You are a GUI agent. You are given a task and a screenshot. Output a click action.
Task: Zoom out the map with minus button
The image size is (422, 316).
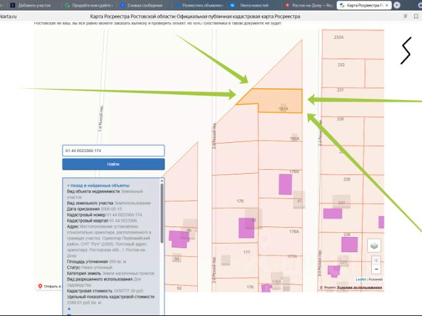coord(376,269)
